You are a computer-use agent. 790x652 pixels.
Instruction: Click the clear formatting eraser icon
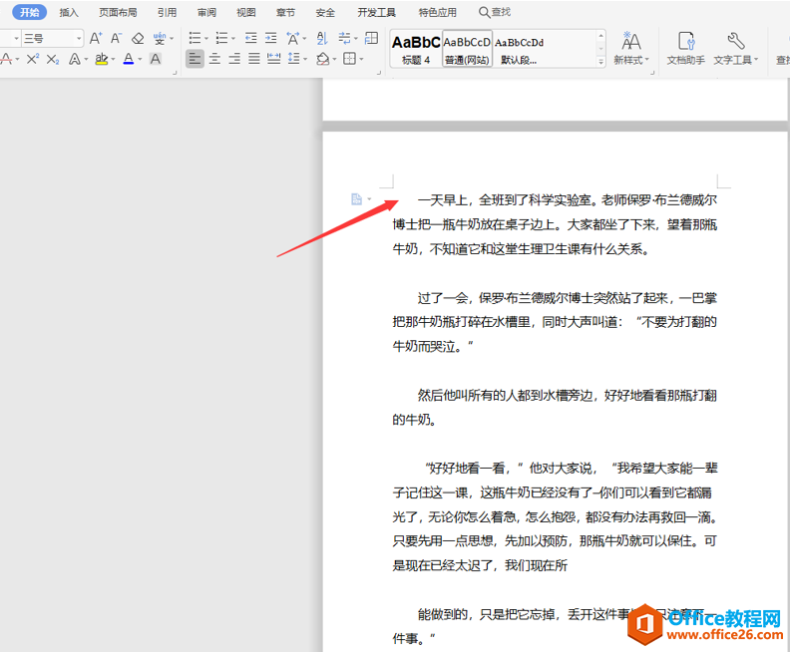[138, 38]
